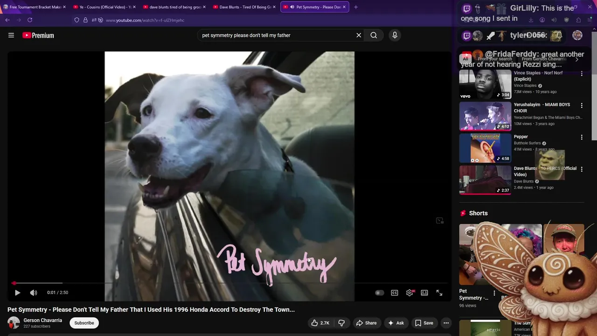Click the small icon at the video's right edge
Image resolution: width=597 pixels, height=336 pixels.
pos(440,220)
